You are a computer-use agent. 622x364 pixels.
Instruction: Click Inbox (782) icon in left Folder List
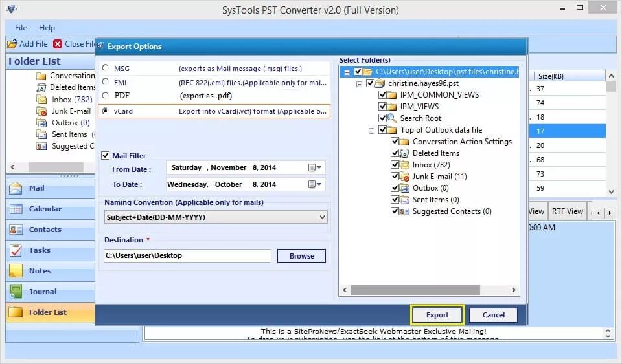(41, 100)
